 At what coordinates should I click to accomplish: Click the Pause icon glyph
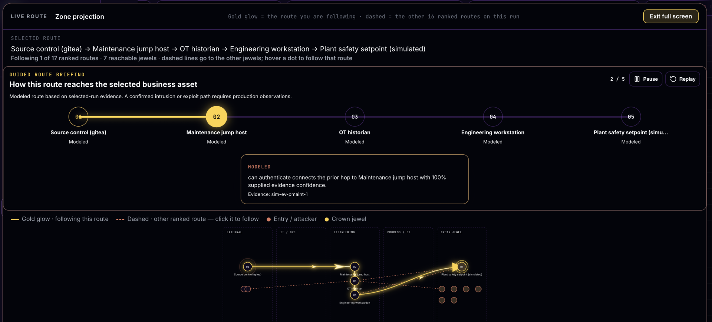(637, 79)
